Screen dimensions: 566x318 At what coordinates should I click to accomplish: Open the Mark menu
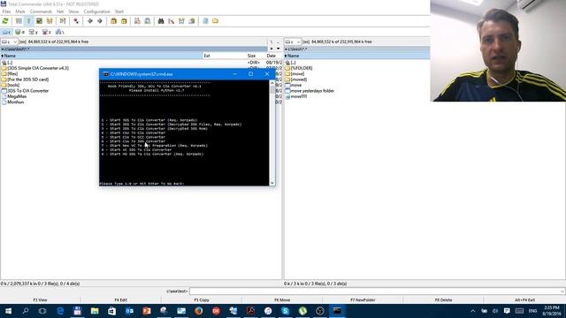20,11
